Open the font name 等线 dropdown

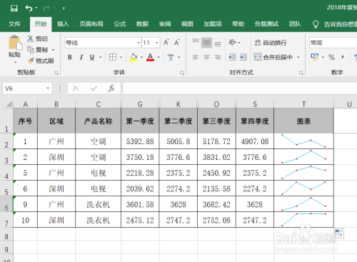click(139, 43)
